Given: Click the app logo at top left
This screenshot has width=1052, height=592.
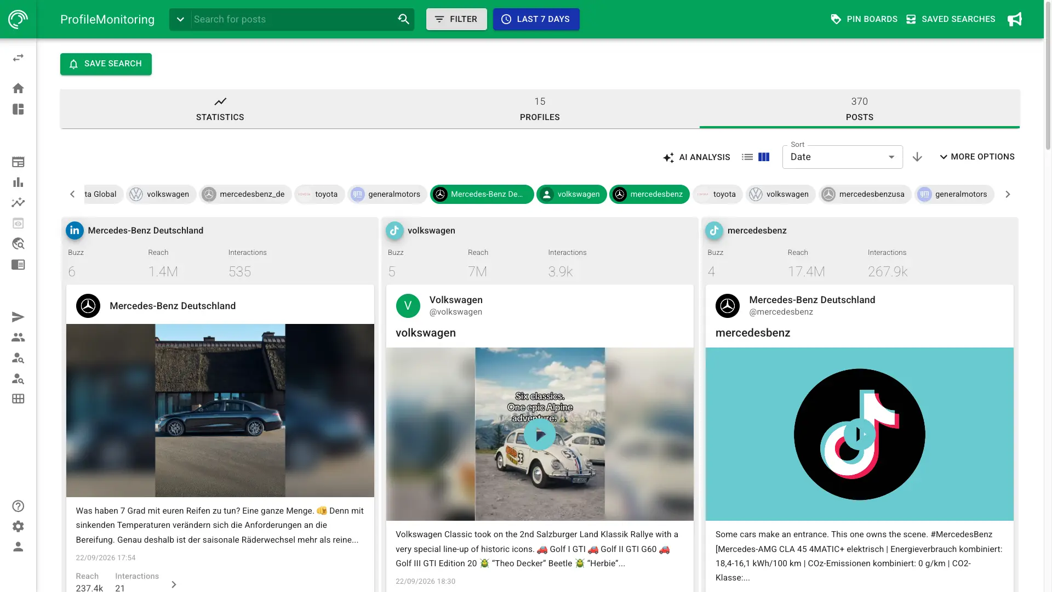Looking at the screenshot, I should [x=18, y=19].
